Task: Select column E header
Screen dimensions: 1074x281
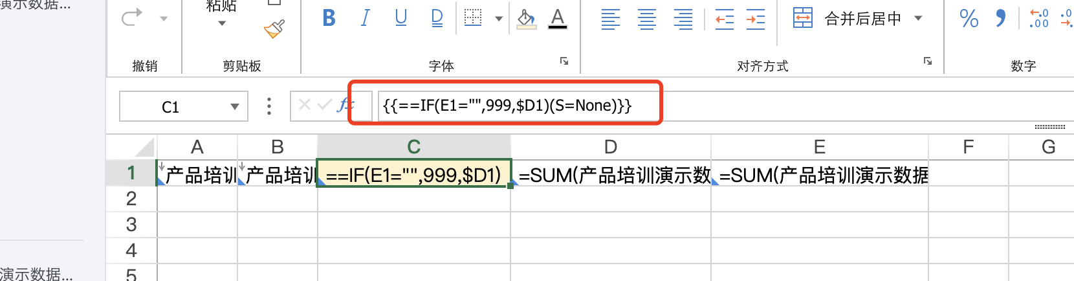Action: pos(820,147)
